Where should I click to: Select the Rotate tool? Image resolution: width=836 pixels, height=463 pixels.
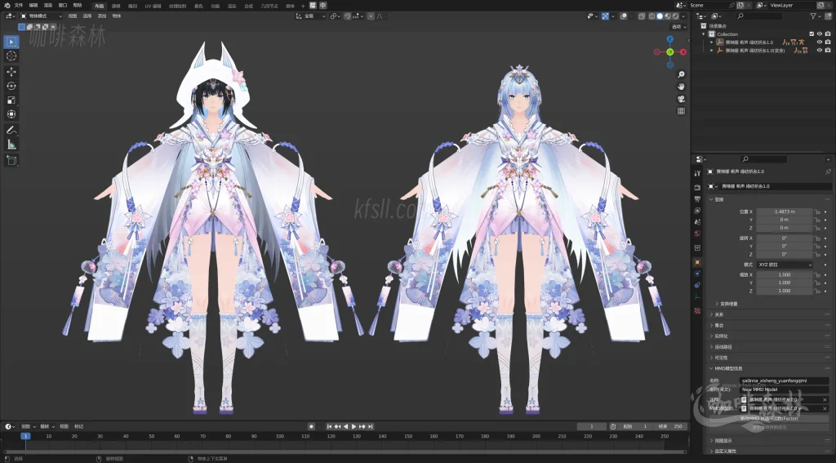point(11,86)
